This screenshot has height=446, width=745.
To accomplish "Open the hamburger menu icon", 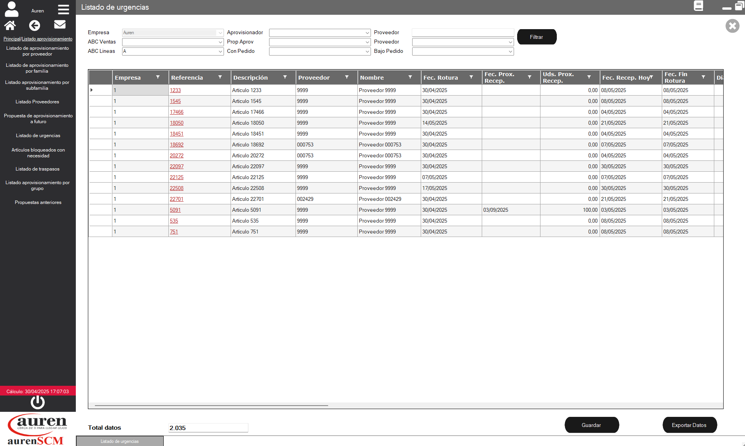I will (x=63, y=9).
